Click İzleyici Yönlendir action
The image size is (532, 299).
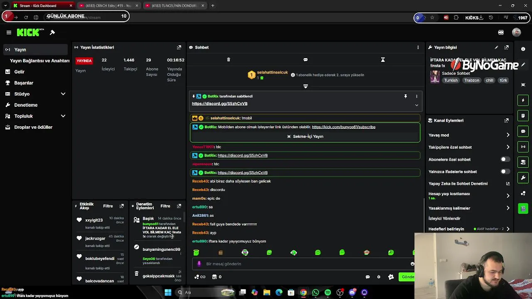click(x=444, y=218)
